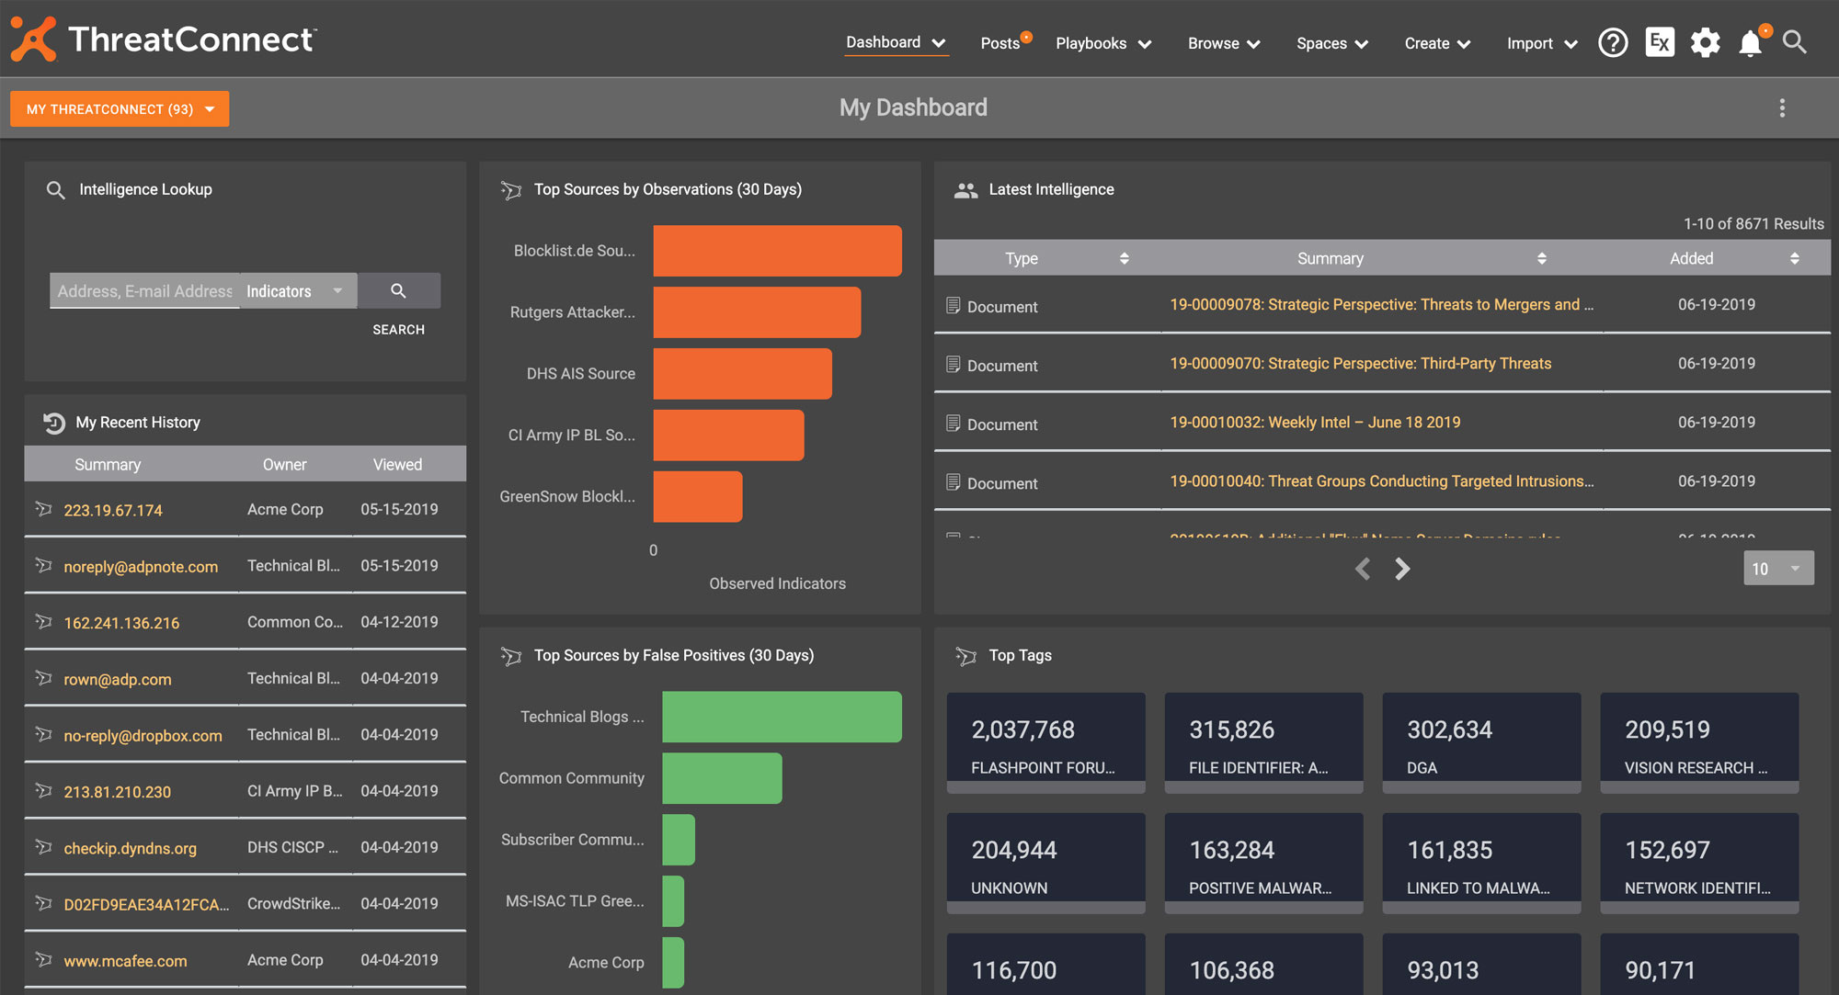Viewport: 1839px width, 995px height.
Task: Open noreply@adpnote.com history link
Action: pos(141,567)
